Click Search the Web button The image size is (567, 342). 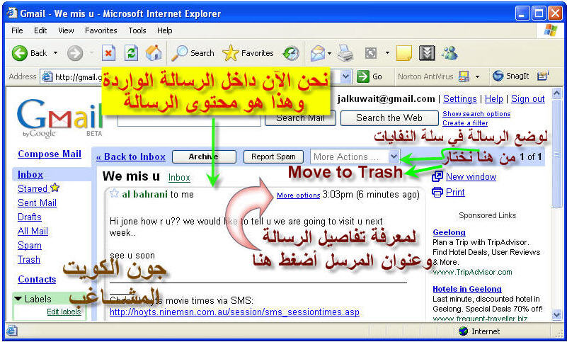pos(389,118)
